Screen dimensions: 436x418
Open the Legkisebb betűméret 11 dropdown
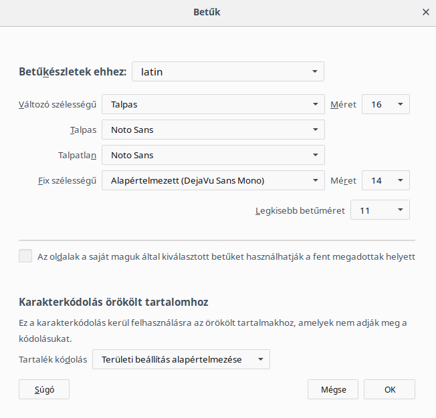click(380, 210)
